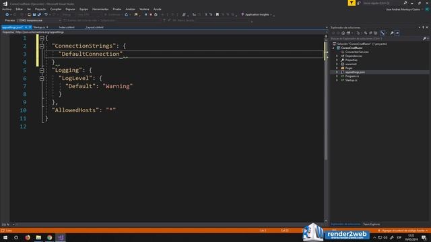This screenshot has width=431, height=242.
Task: Click add to source control in status bar
Action: [403, 231]
